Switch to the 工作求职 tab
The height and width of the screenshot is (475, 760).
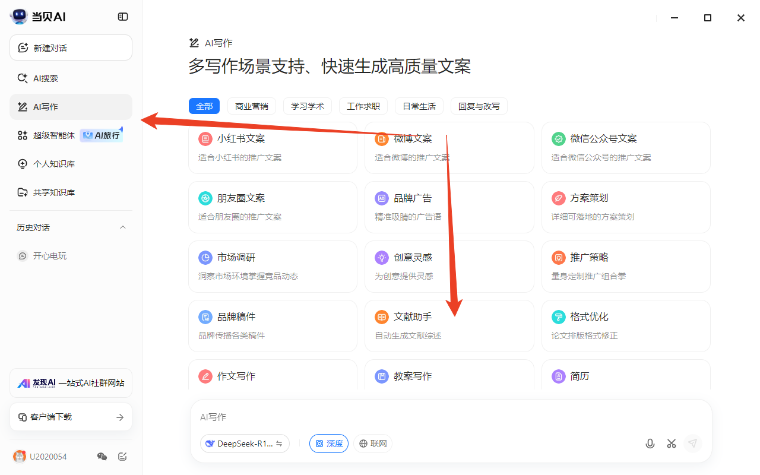pos(363,106)
